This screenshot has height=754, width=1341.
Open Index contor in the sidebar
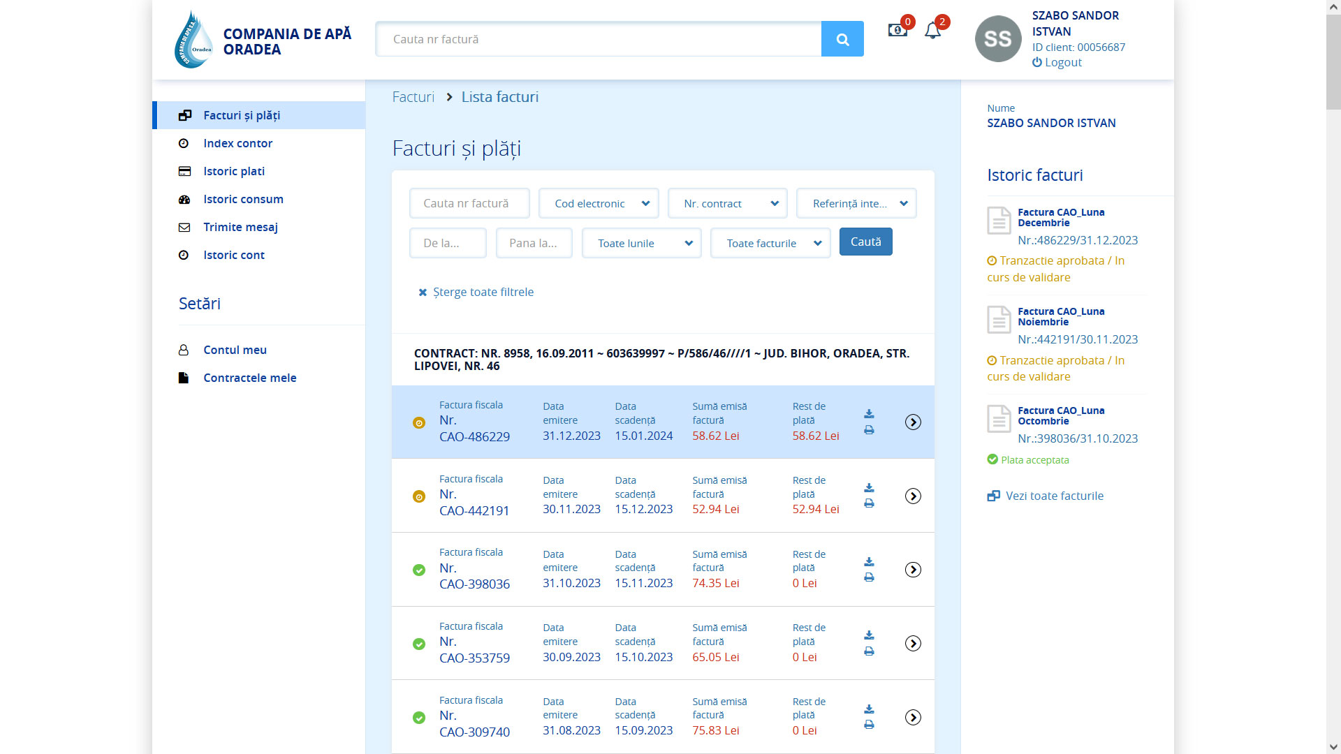pos(237,143)
